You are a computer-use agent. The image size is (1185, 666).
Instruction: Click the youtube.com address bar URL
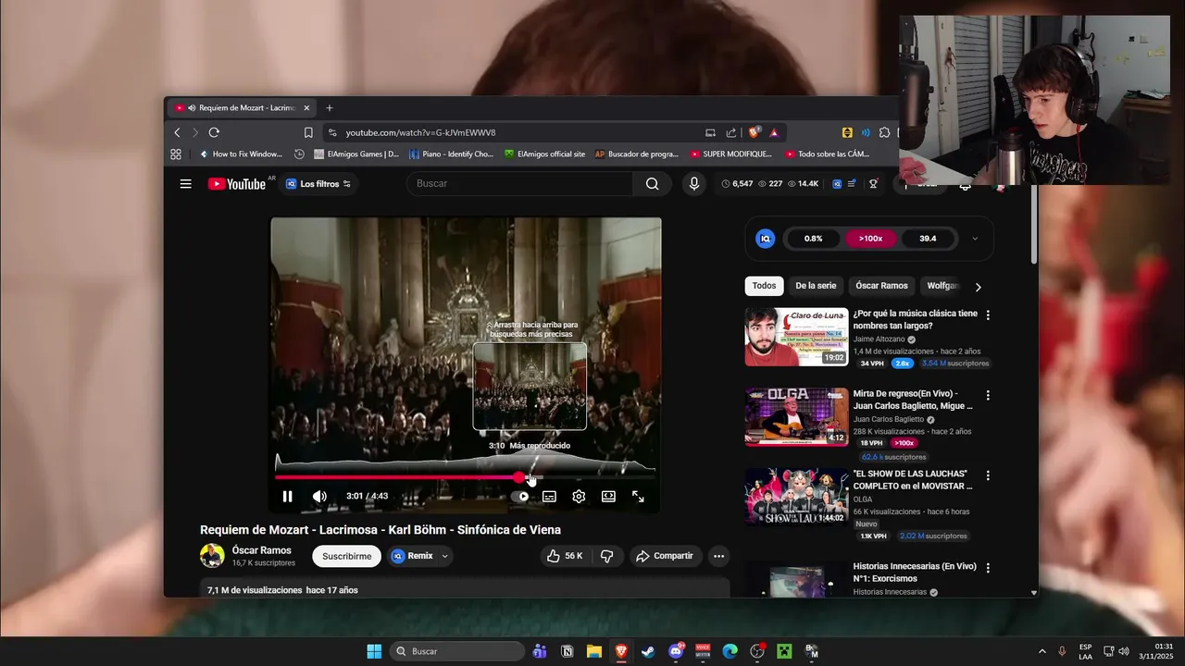(421, 132)
